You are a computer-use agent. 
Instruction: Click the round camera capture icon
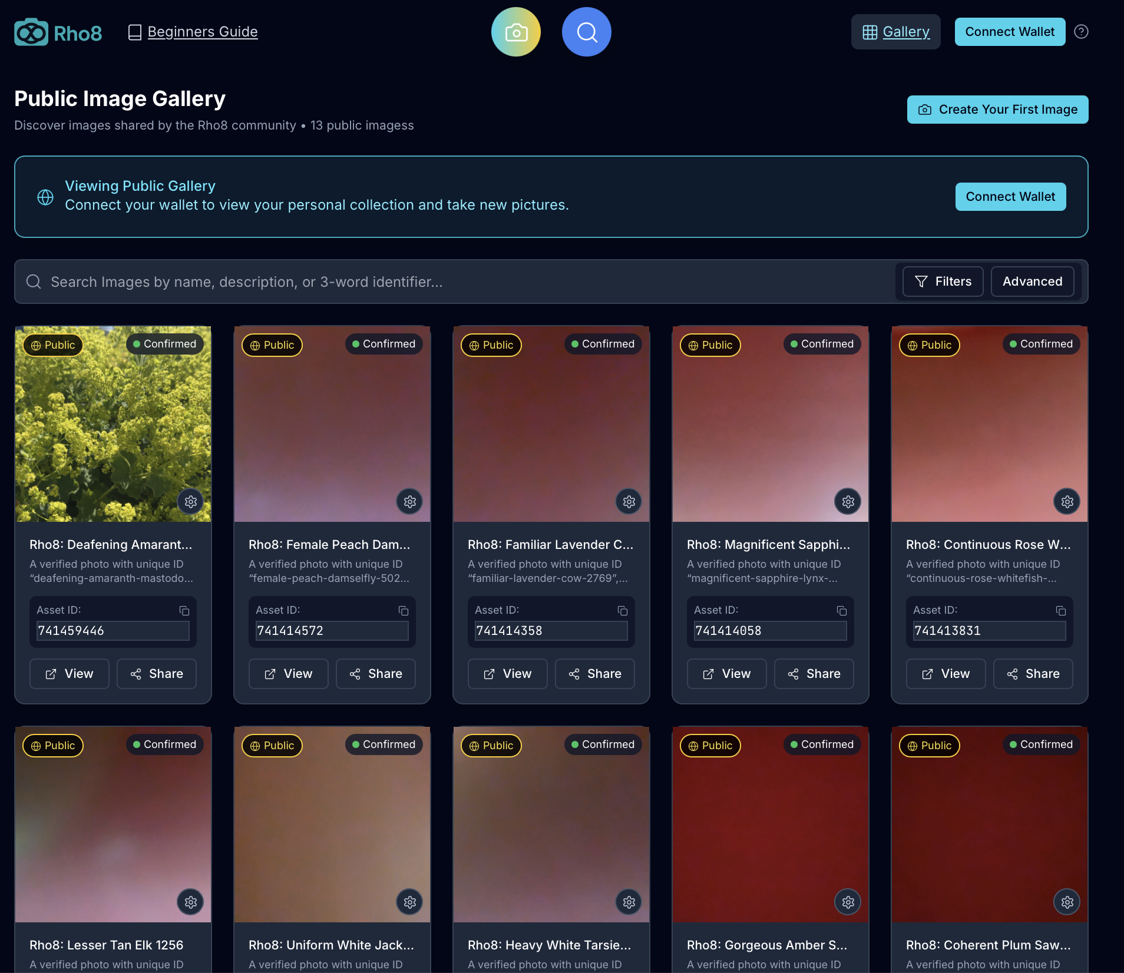click(x=516, y=32)
